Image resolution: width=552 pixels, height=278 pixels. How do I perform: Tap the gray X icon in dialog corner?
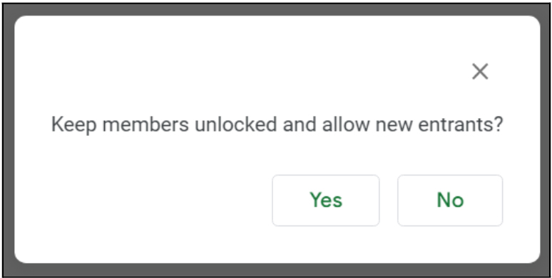click(480, 72)
